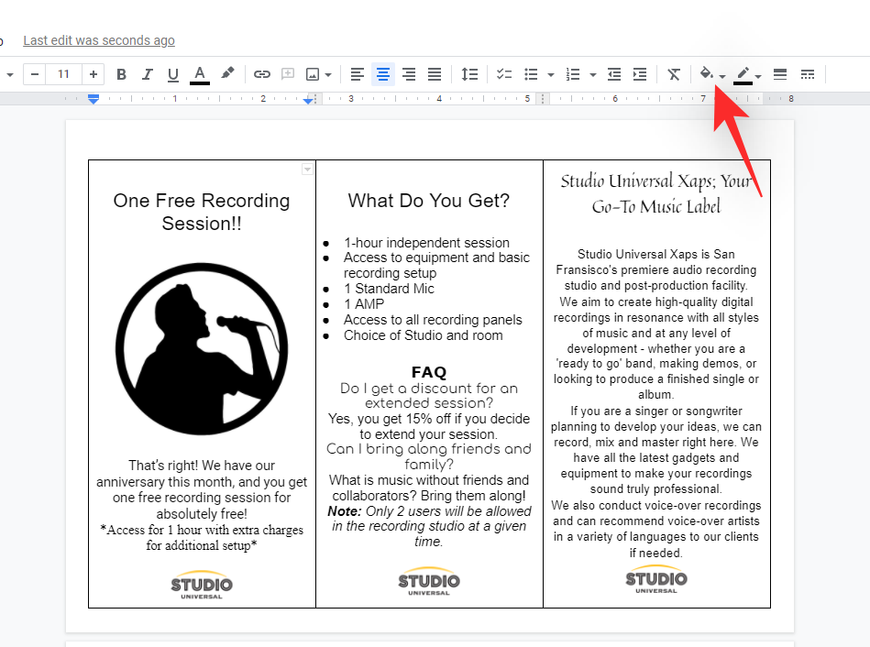Open the table border width menu
870x647 pixels.
[x=780, y=74]
